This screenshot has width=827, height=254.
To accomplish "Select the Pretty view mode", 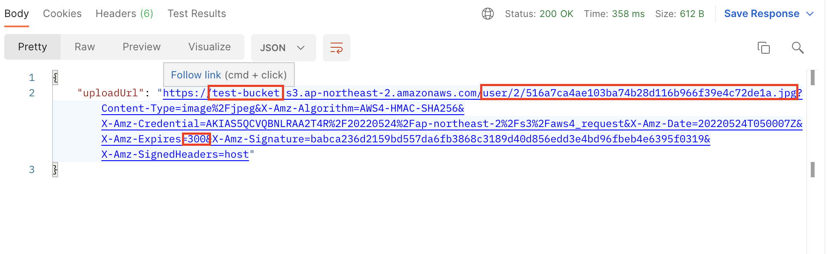I will (32, 47).
